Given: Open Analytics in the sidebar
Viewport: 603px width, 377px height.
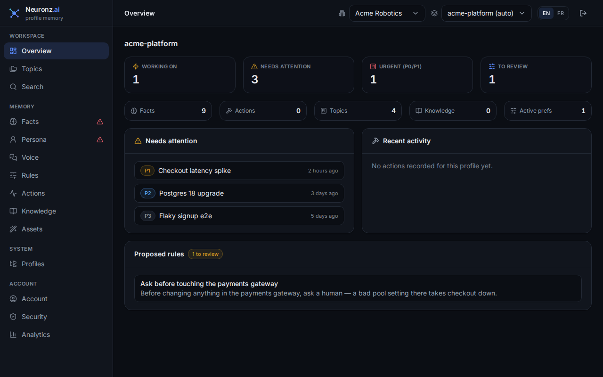Looking at the screenshot, I should click(x=56, y=335).
